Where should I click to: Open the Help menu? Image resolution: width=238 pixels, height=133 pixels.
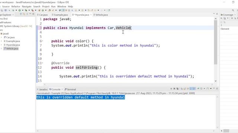[70, 7]
